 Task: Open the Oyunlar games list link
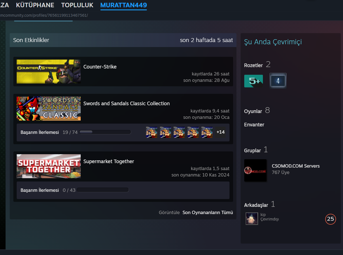pos(253,111)
